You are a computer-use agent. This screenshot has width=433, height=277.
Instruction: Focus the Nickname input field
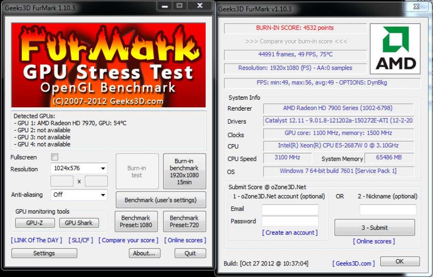point(388,210)
